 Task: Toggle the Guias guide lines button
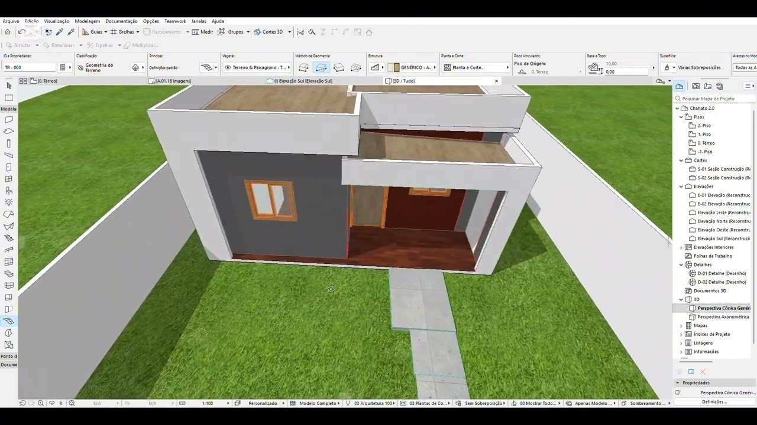(92, 32)
